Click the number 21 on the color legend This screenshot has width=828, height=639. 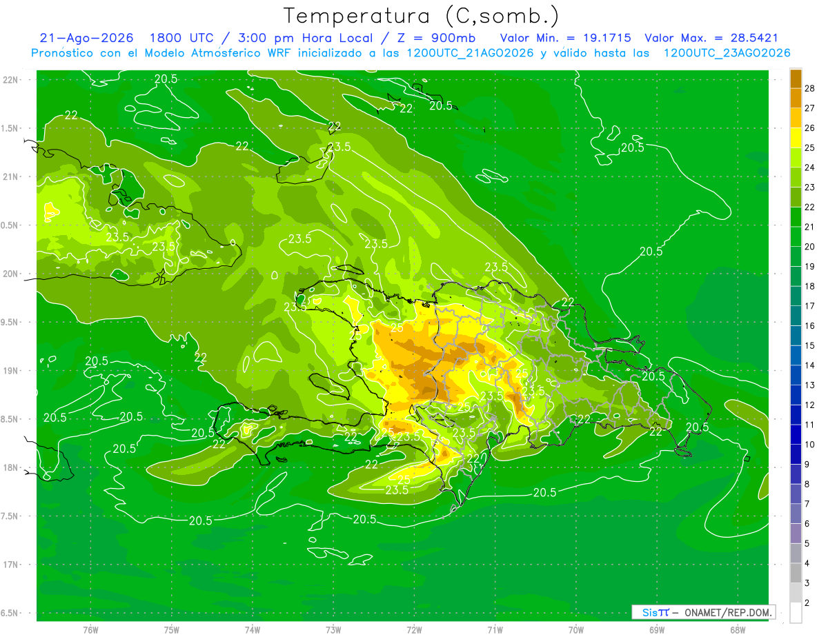(809, 227)
